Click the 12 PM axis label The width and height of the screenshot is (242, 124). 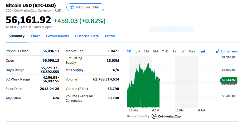(179, 110)
